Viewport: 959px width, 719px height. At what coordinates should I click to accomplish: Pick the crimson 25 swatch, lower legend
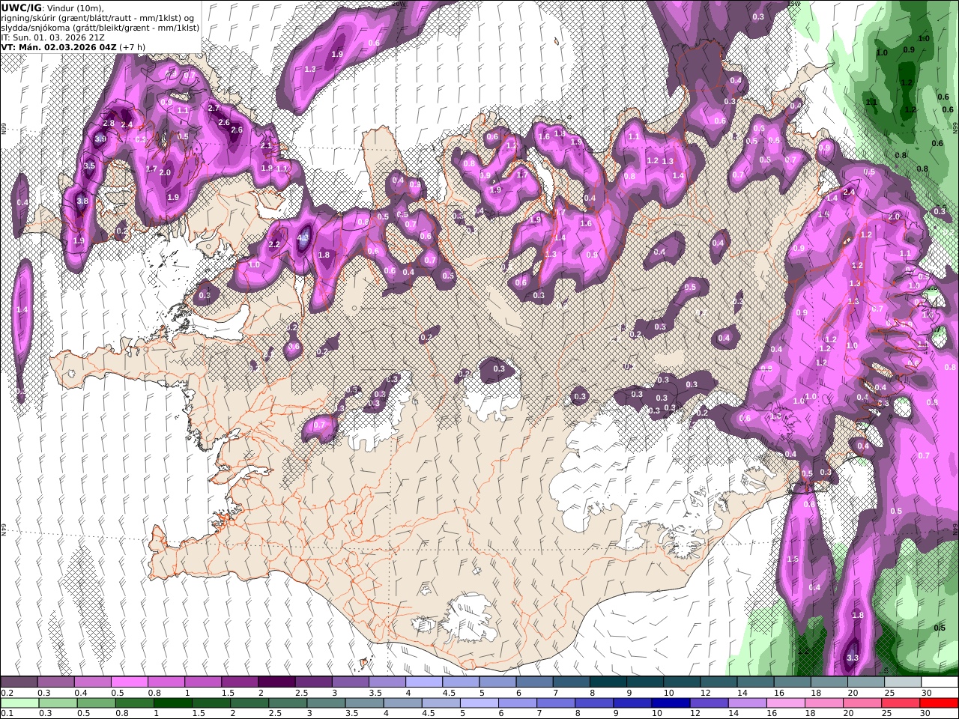coord(900,703)
